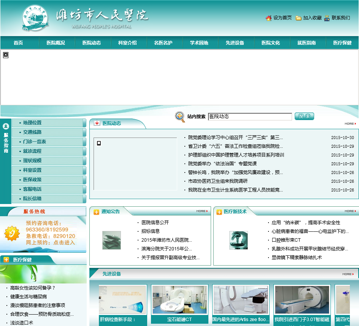359x326 pixels.
Task: Expand MORE in 通知公告 section
Action: [x=202, y=211]
